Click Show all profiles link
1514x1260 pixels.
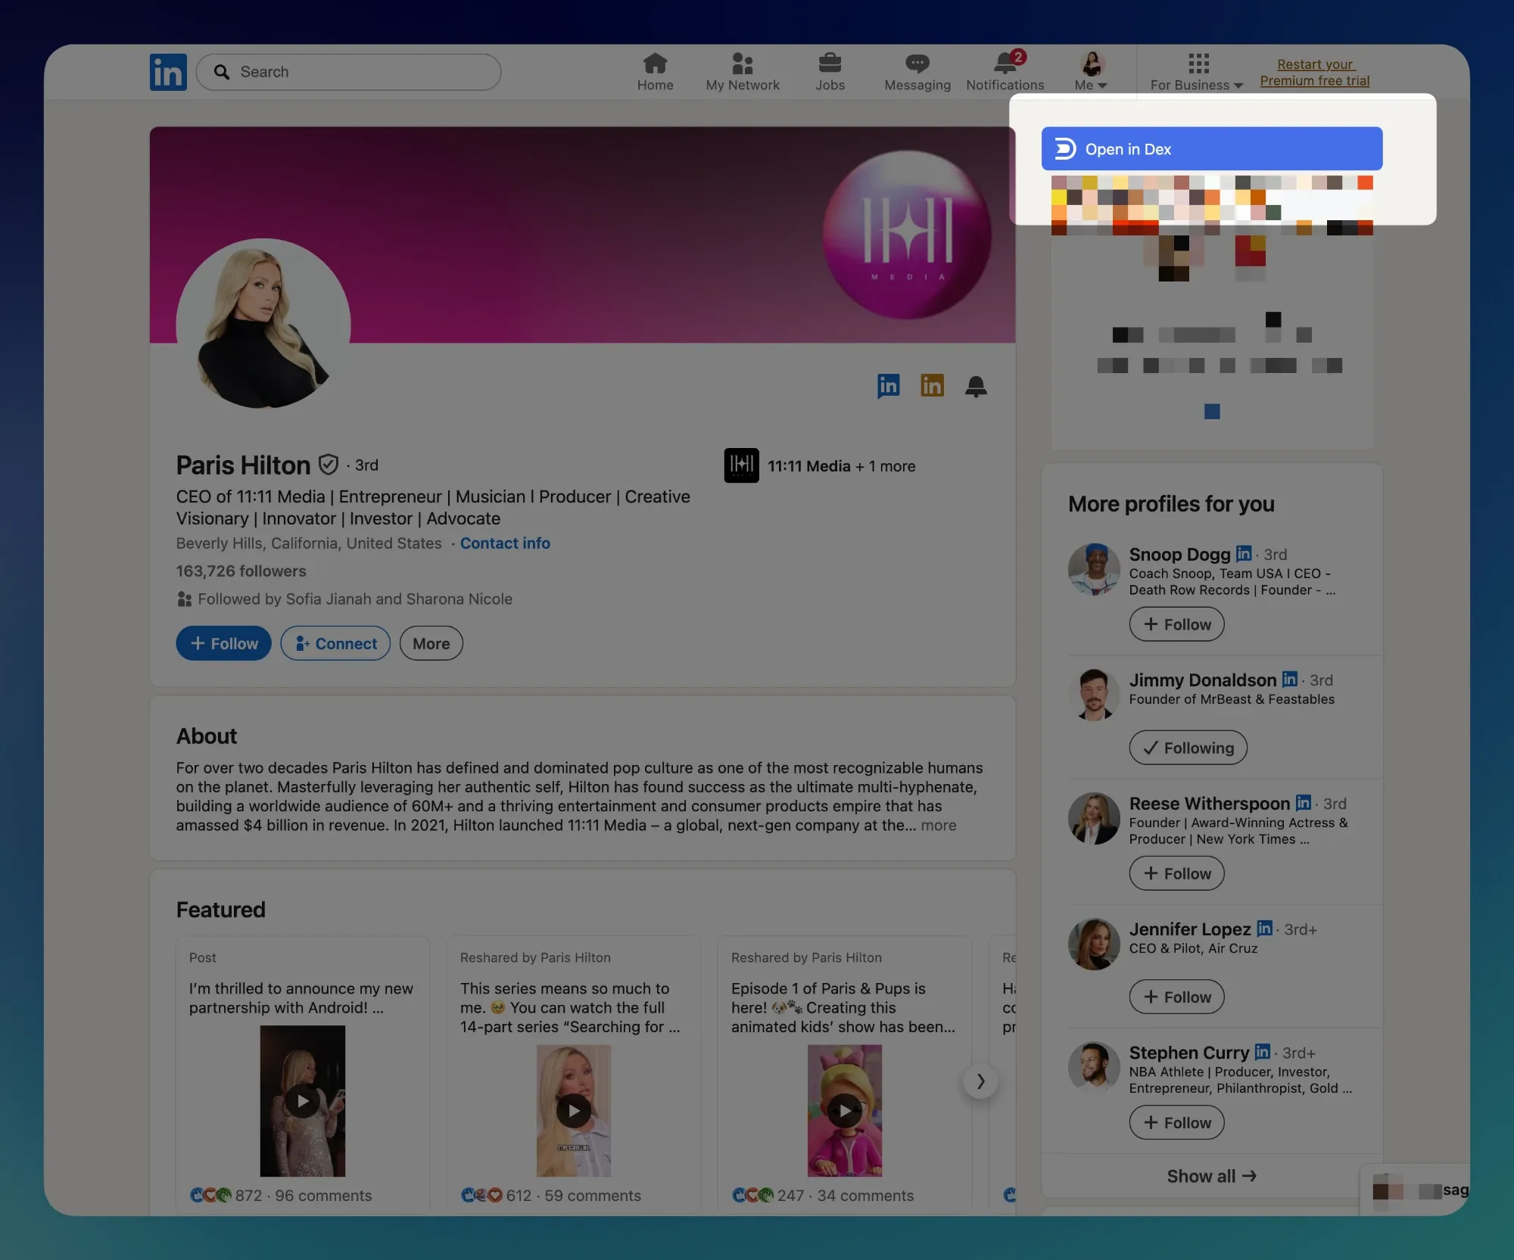1212,1176
